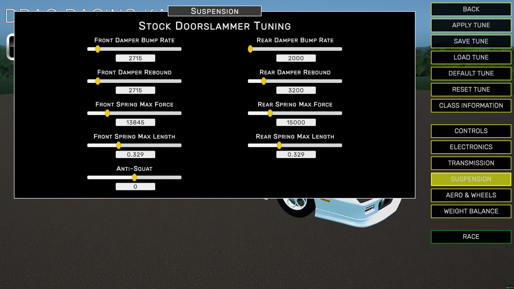514x289 pixels.
Task: Apply the current tune
Action: tap(471, 25)
